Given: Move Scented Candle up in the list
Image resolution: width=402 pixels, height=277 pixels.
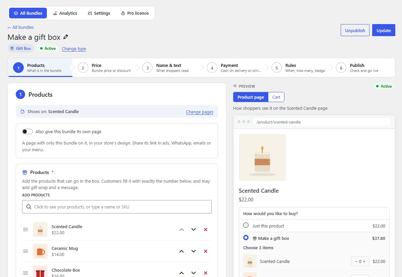Looking at the screenshot, I should tap(182, 229).
